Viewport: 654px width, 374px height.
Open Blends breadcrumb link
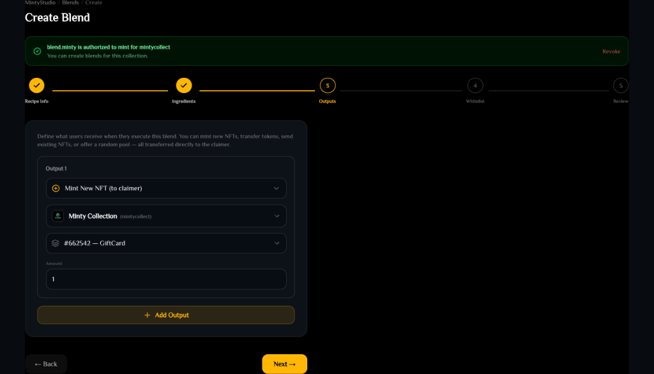pyautogui.click(x=70, y=3)
